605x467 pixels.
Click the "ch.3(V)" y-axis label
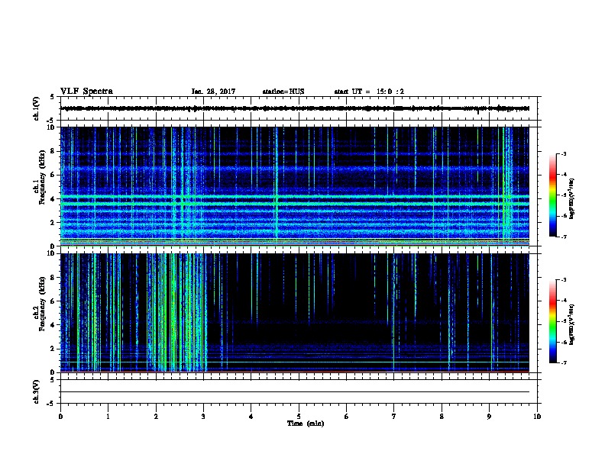click(36, 391)
